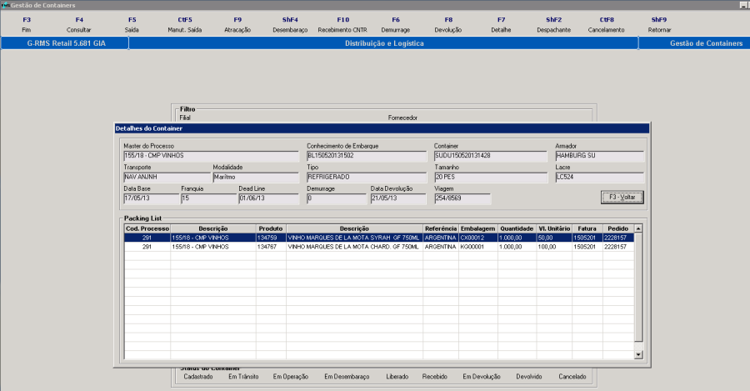
Task: Click the Cod. Processo column header
Action: pyautogui.click(x=147, y=228)
